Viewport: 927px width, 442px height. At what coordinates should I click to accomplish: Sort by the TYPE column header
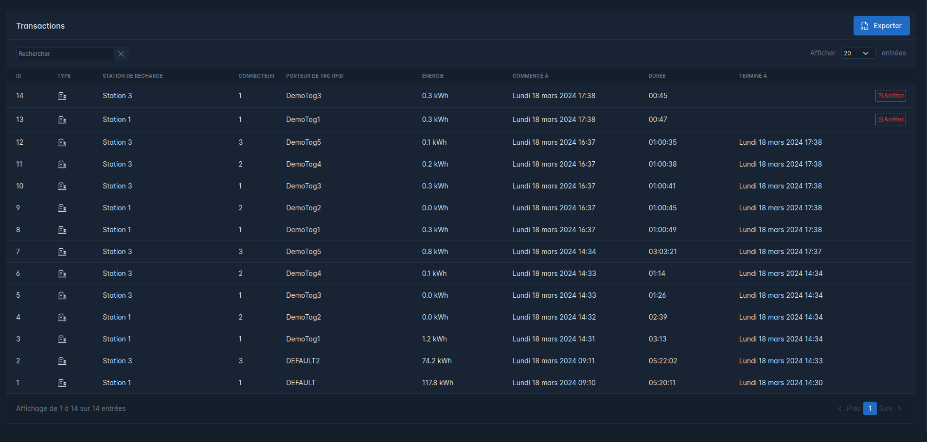point(64,76)
